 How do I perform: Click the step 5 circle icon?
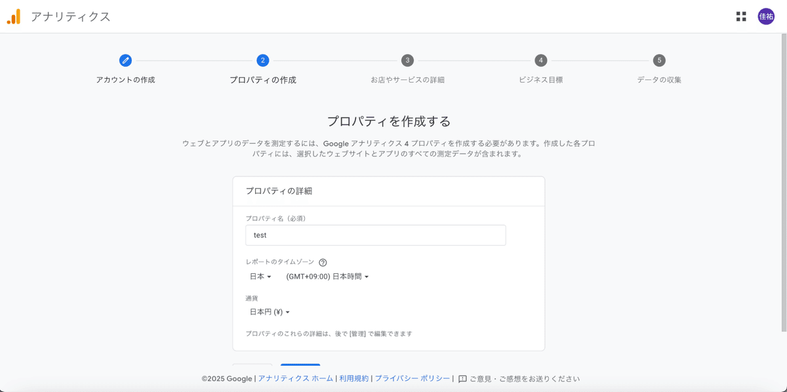[659, 60]
